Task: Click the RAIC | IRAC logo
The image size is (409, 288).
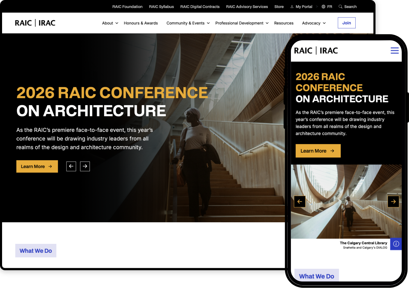Action: [35, 23]
